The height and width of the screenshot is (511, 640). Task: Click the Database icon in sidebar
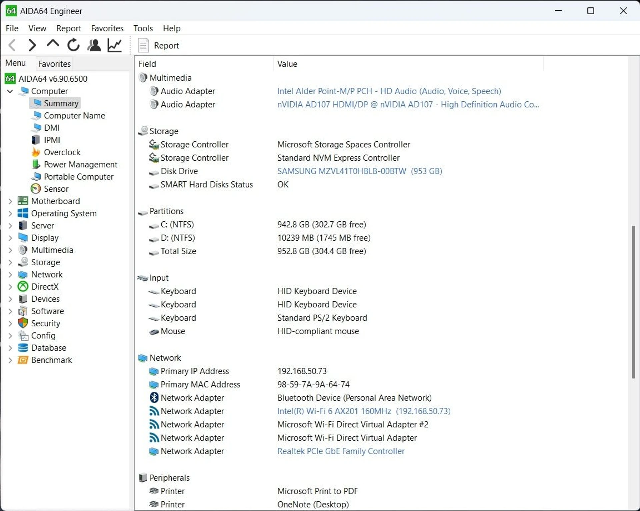point(23,348)
